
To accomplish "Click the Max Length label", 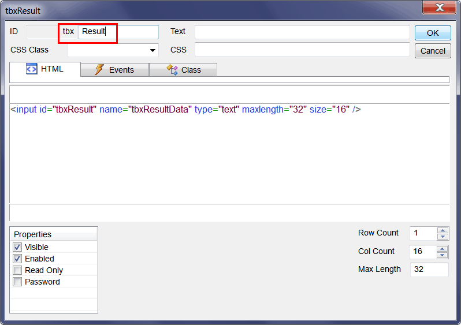I will click(x=380, y=270).
